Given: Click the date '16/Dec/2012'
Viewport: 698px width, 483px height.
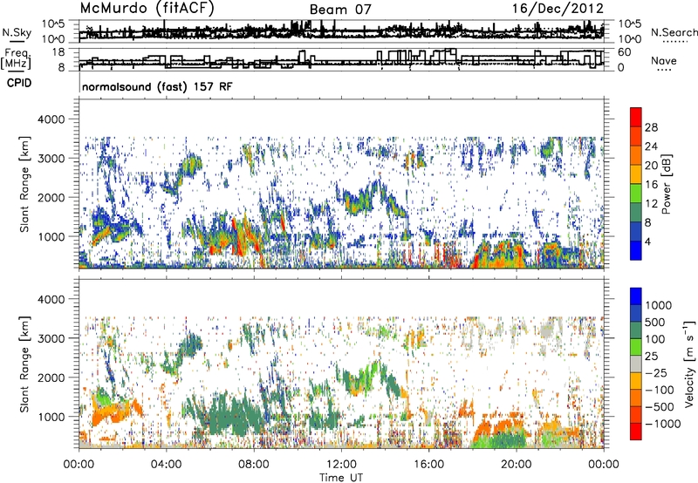Looking at the screenshot, I should tap(558, 9).
